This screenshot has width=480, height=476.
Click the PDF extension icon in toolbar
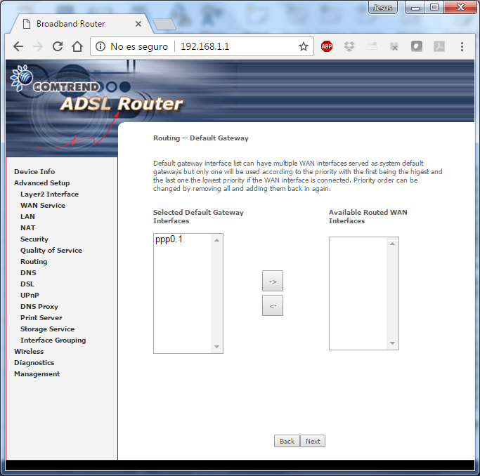point(439,46)
